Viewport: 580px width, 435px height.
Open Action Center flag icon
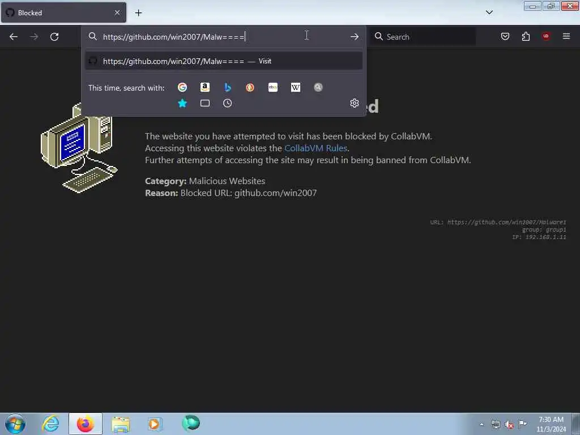(522, 424)
